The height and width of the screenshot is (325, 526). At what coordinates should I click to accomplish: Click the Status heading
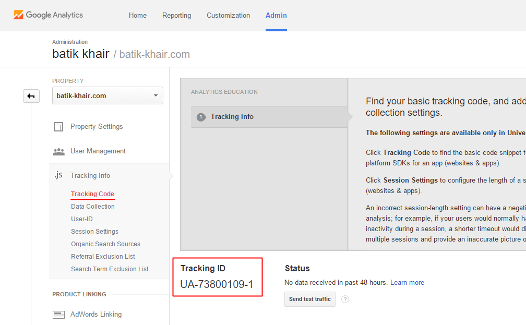pyautogui.click(x=297, y=269)
